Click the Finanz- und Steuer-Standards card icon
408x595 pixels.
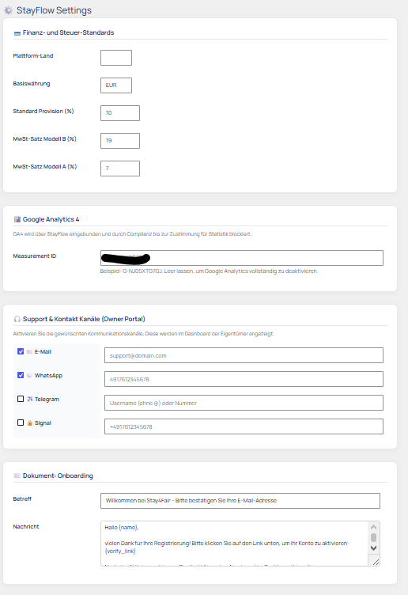click(x=17, y=33)
